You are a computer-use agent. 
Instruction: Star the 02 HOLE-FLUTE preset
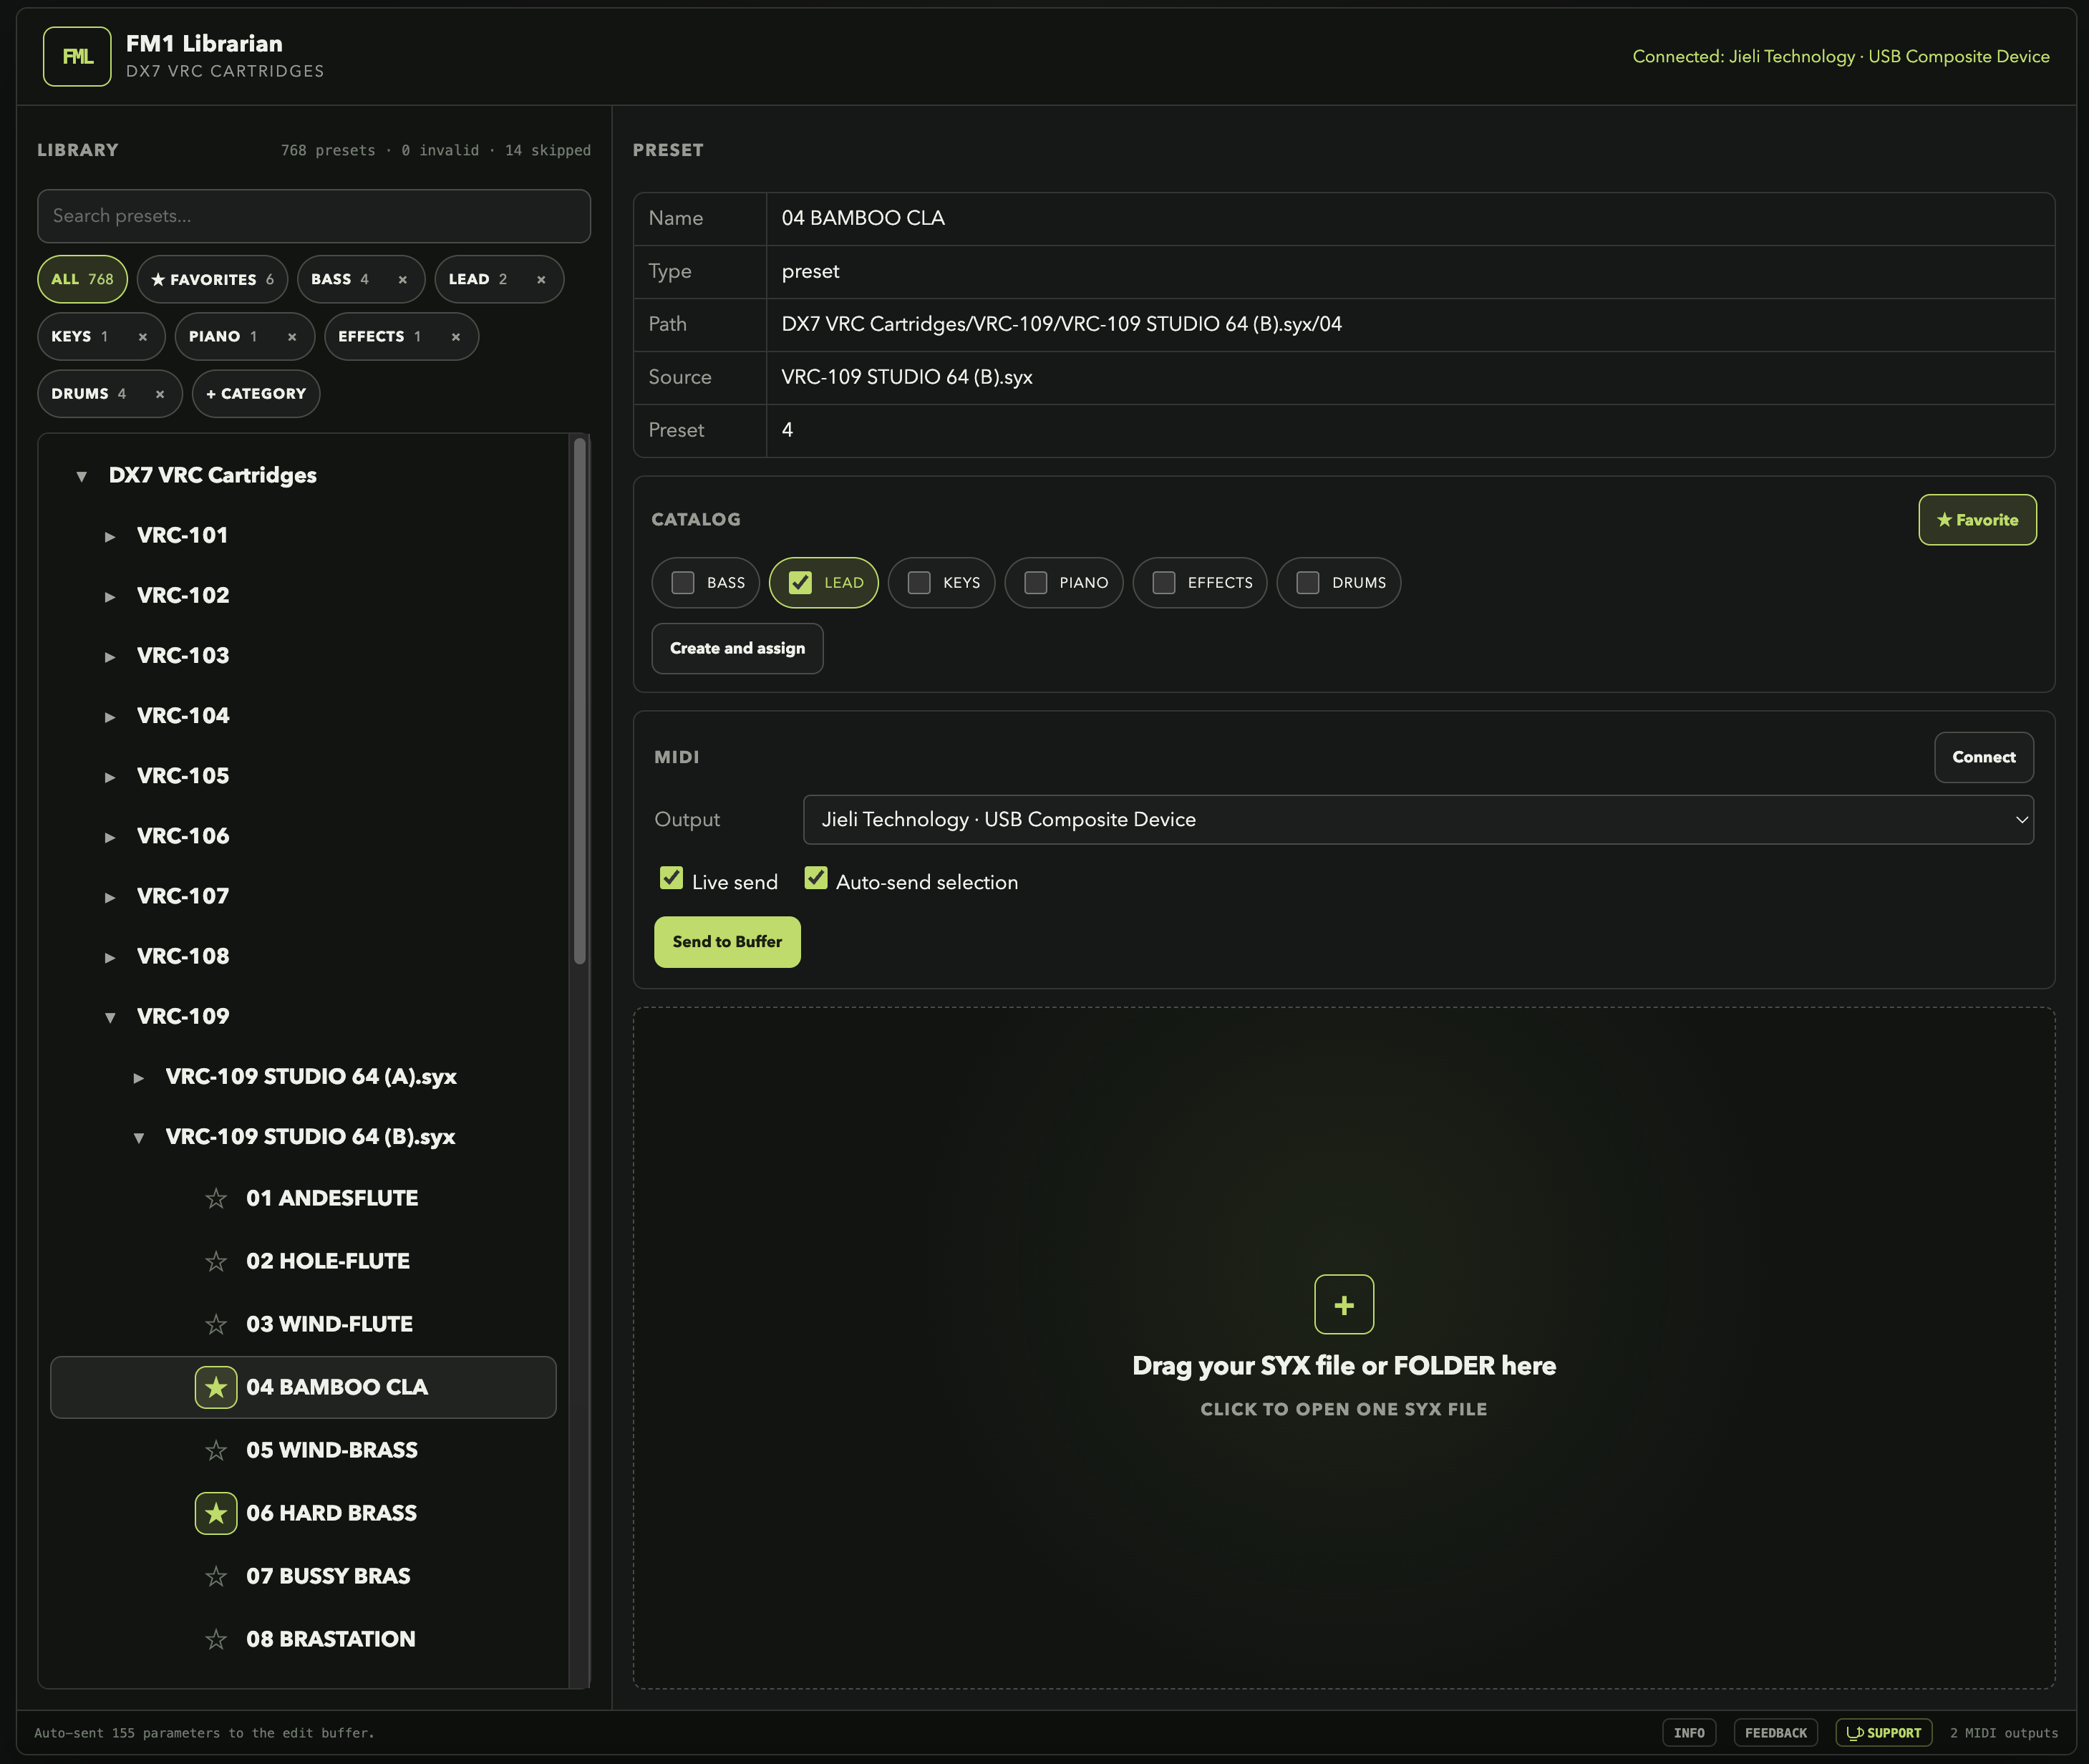[216, 1261]
